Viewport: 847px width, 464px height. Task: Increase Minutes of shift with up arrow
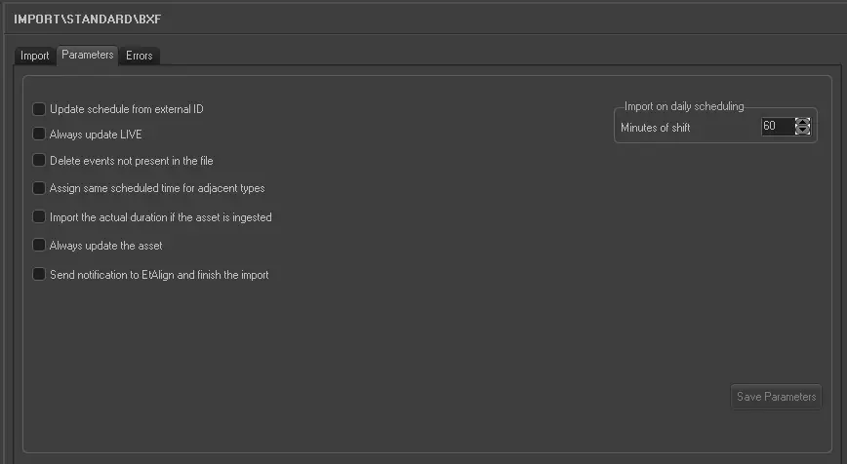click(802, 122)
